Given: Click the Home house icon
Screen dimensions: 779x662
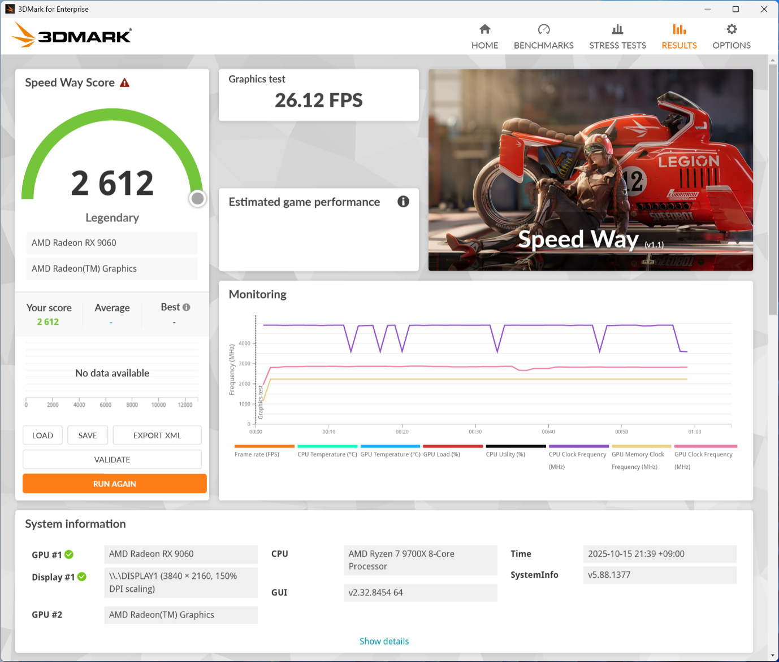Looking at the screenshot, I should 484,29.
